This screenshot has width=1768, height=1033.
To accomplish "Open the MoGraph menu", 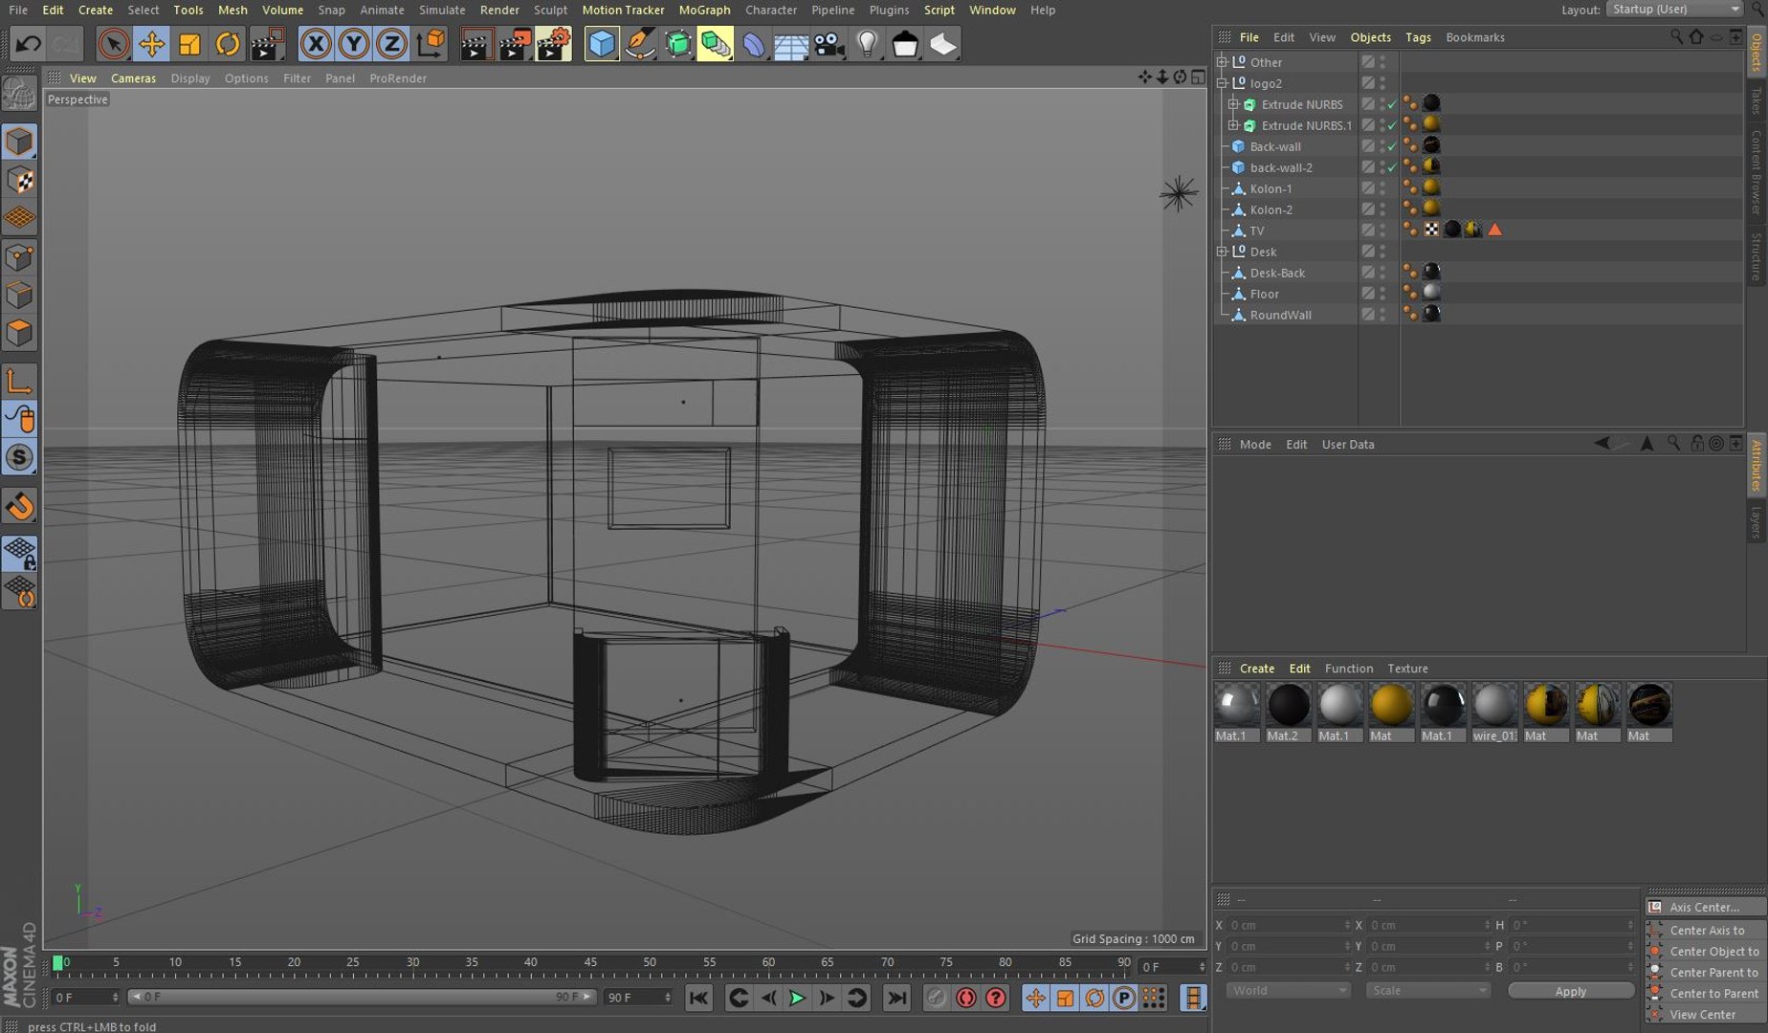I will (x=704, y=10).
